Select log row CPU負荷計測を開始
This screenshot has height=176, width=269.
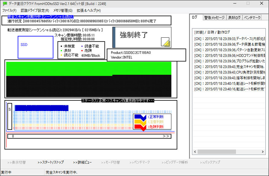coord(229,72)
